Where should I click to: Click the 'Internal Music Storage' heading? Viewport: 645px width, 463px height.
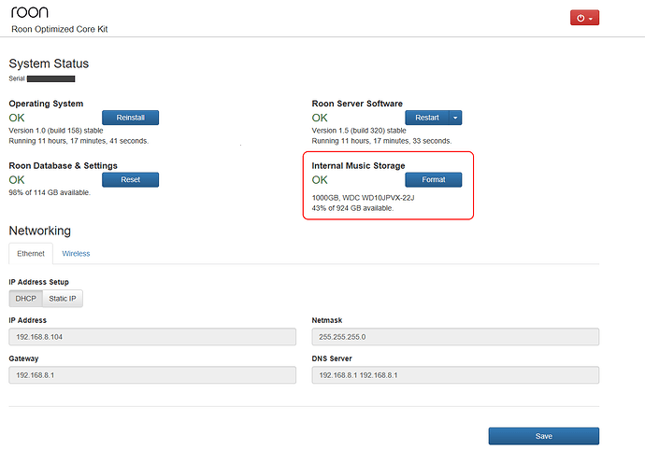pos(358,166)
